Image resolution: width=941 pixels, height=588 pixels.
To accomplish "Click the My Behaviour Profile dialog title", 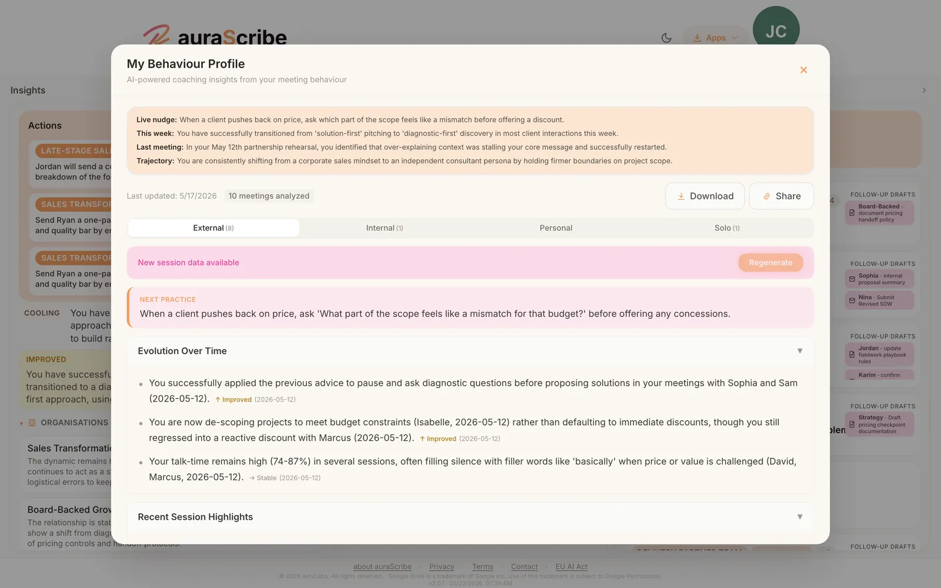I will tap(186, 64).
